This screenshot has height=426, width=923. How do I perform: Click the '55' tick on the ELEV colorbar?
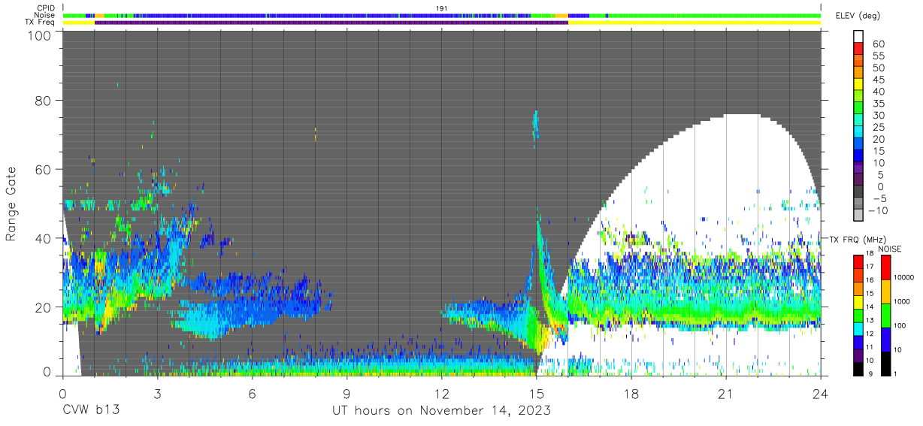coord(877,56)
